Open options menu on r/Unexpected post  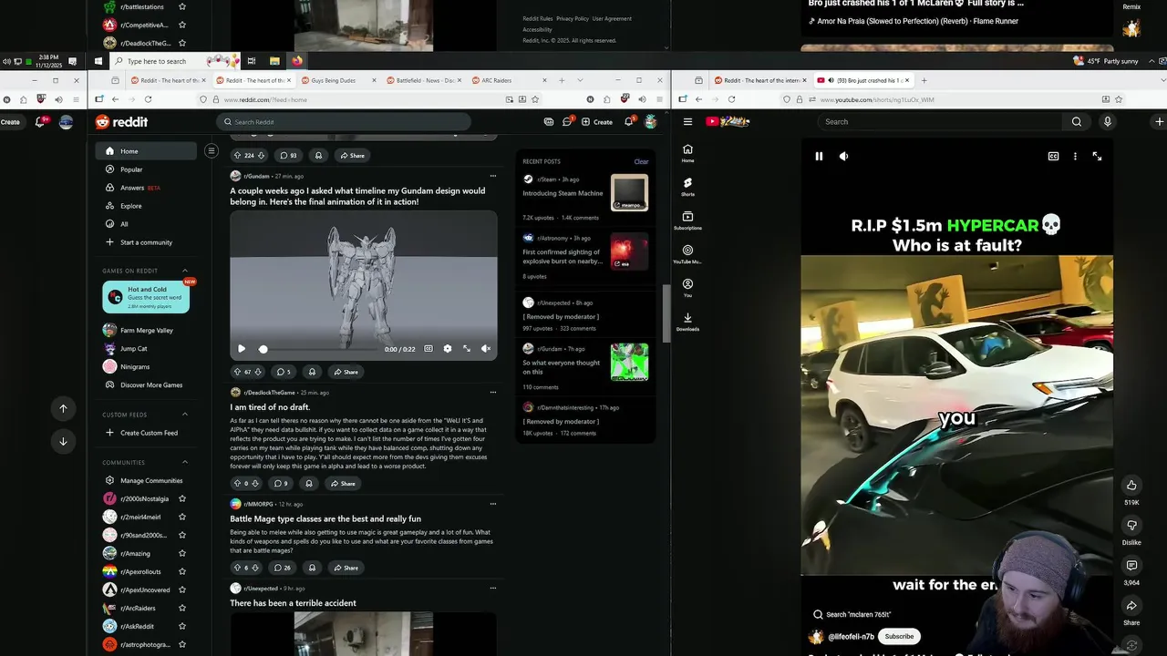point(493,589)
